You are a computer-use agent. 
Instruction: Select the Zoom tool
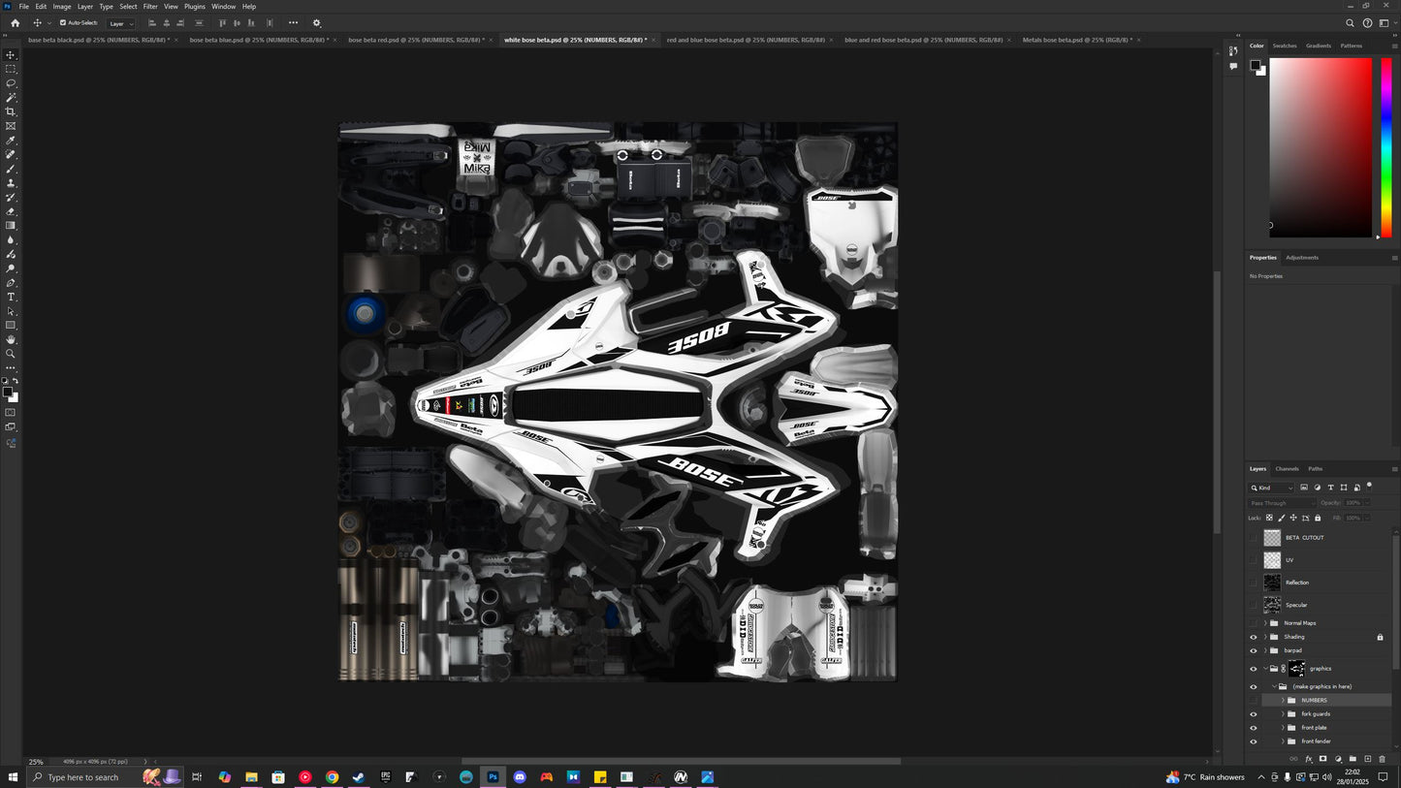(11, 354)
